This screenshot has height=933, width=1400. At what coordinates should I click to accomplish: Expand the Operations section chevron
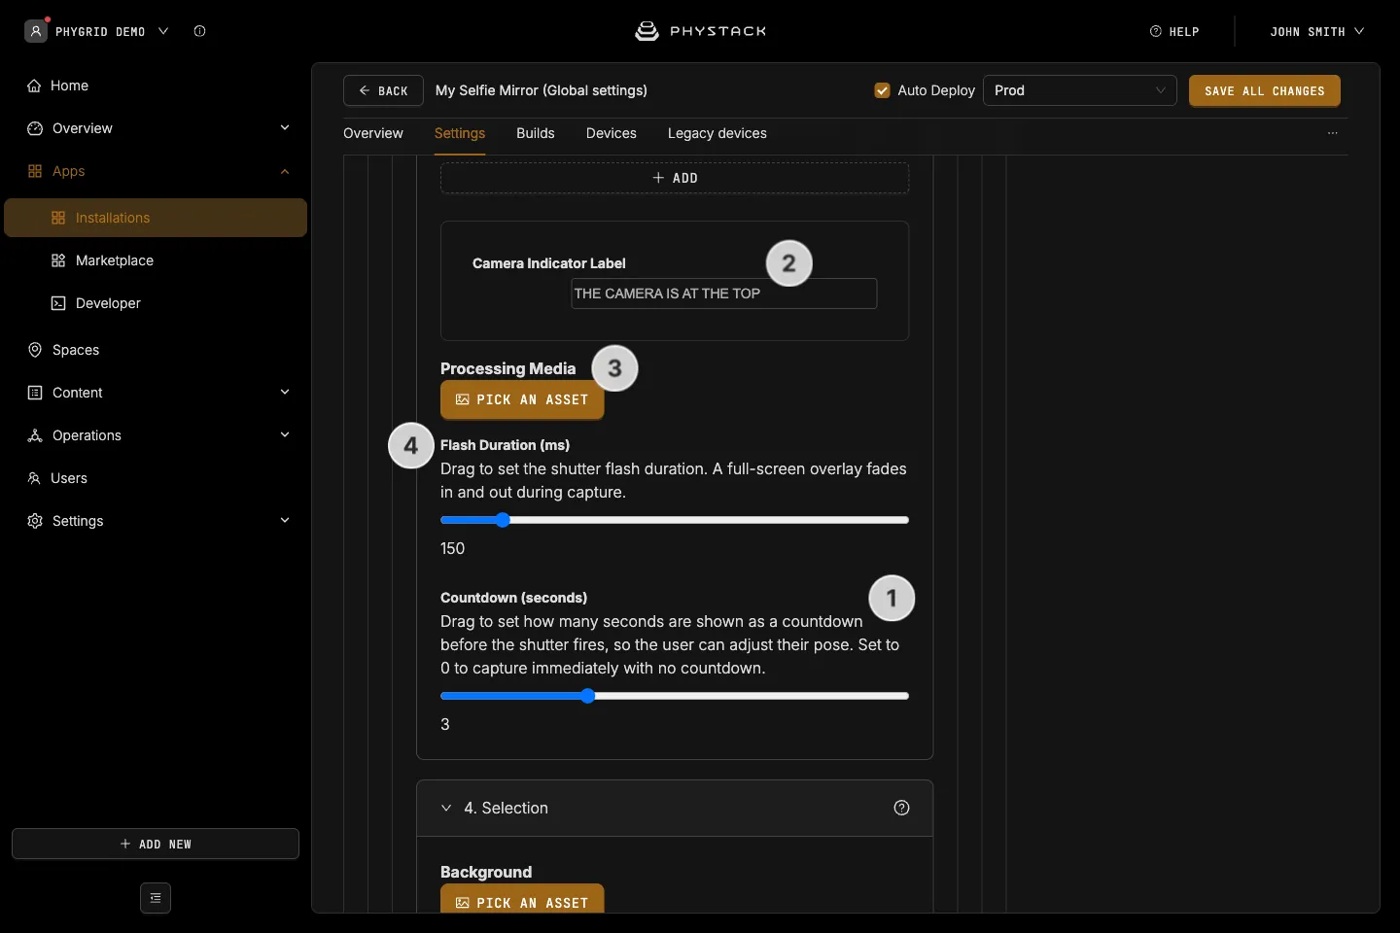pos(285,435)
